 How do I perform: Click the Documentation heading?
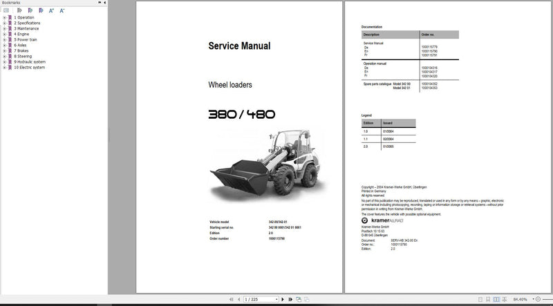(372, 27)
